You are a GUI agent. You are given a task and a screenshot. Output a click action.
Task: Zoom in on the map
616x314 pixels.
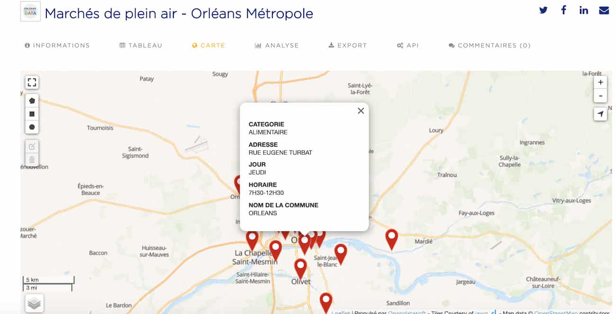[x=600, y=82]
